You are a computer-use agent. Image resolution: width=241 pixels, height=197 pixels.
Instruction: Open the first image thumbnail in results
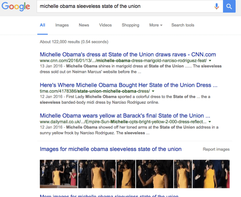click(58, 174)
